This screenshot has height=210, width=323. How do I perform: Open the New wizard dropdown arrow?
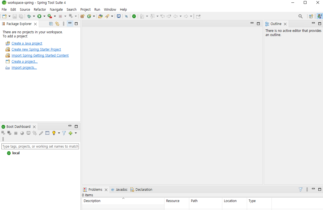[9, 16]
